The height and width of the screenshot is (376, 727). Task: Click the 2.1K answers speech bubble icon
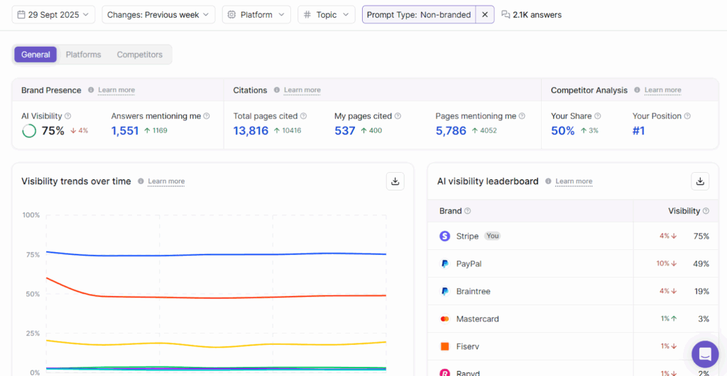(x=505, y=15)
